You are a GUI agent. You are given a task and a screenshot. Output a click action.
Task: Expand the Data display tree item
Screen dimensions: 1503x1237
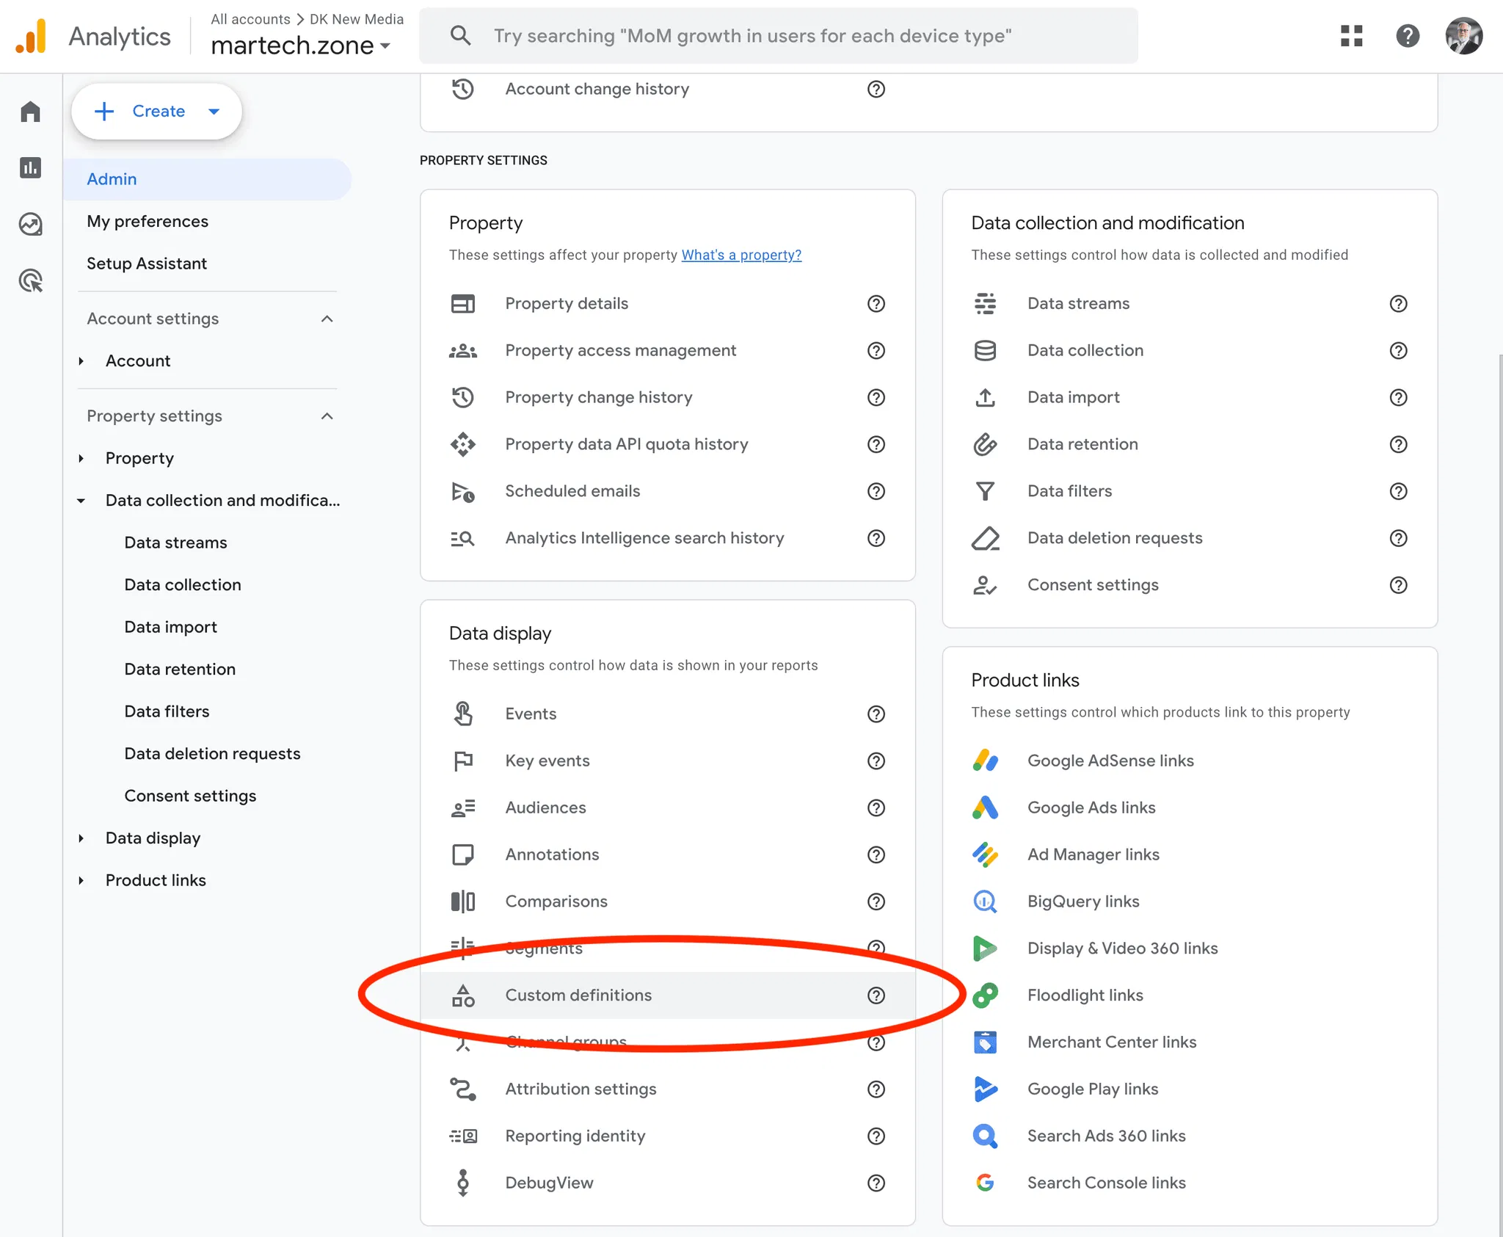coord(81,838)
